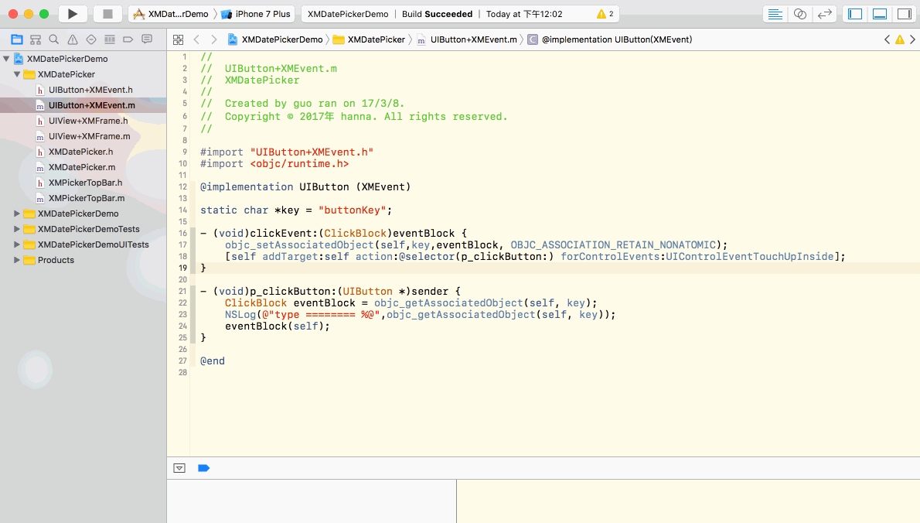
Task: Toggle the Navigator panel
Action: click(855, 13)
